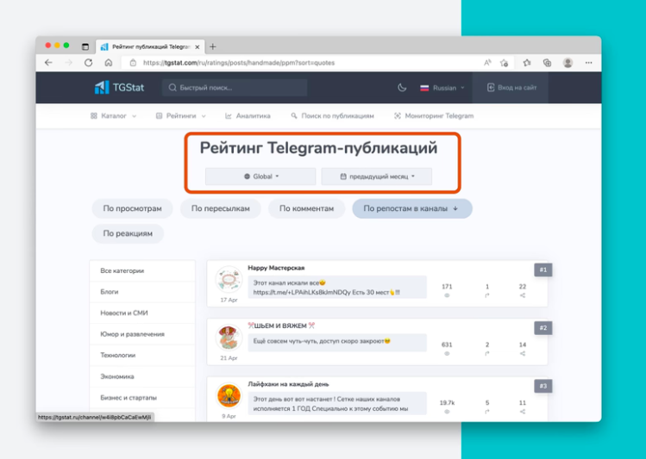Click forwards icon in Happy Мастерская row
This screenshot has width=646, height=459.
point(487,295)
